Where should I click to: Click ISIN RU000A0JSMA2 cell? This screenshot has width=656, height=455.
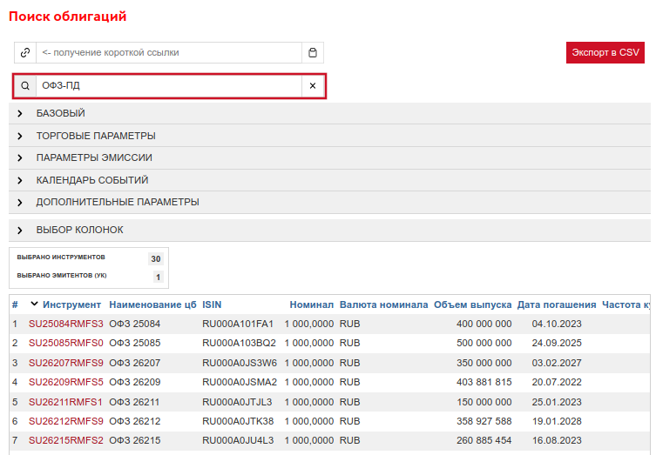pos(240,382)
